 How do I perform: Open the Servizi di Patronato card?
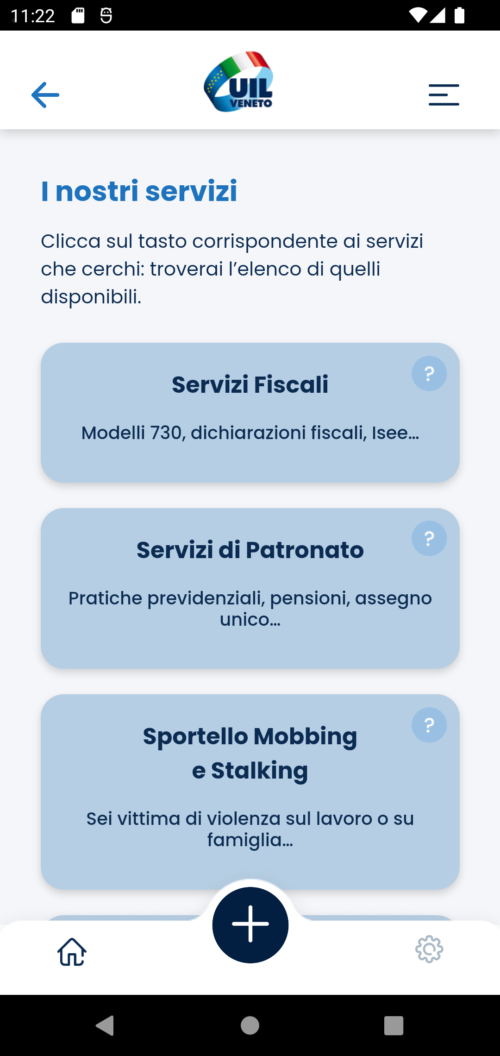coord(250,588)
